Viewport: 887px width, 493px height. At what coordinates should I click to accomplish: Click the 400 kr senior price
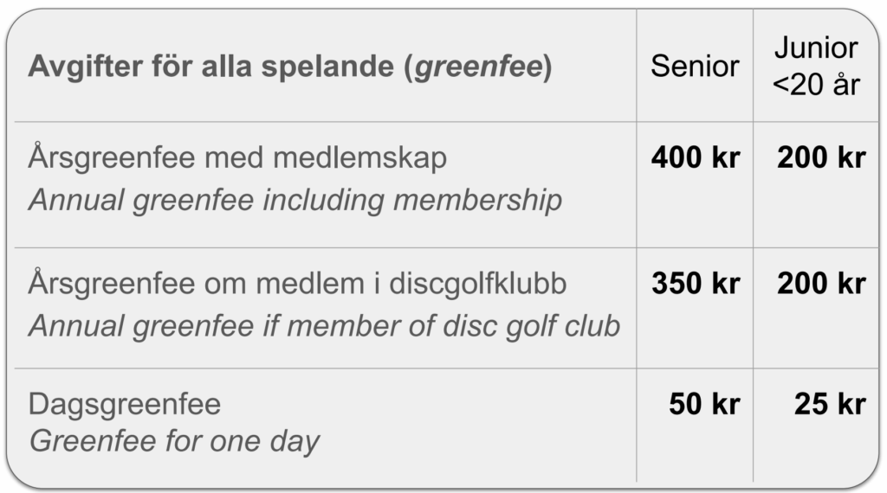click(695, 158)
